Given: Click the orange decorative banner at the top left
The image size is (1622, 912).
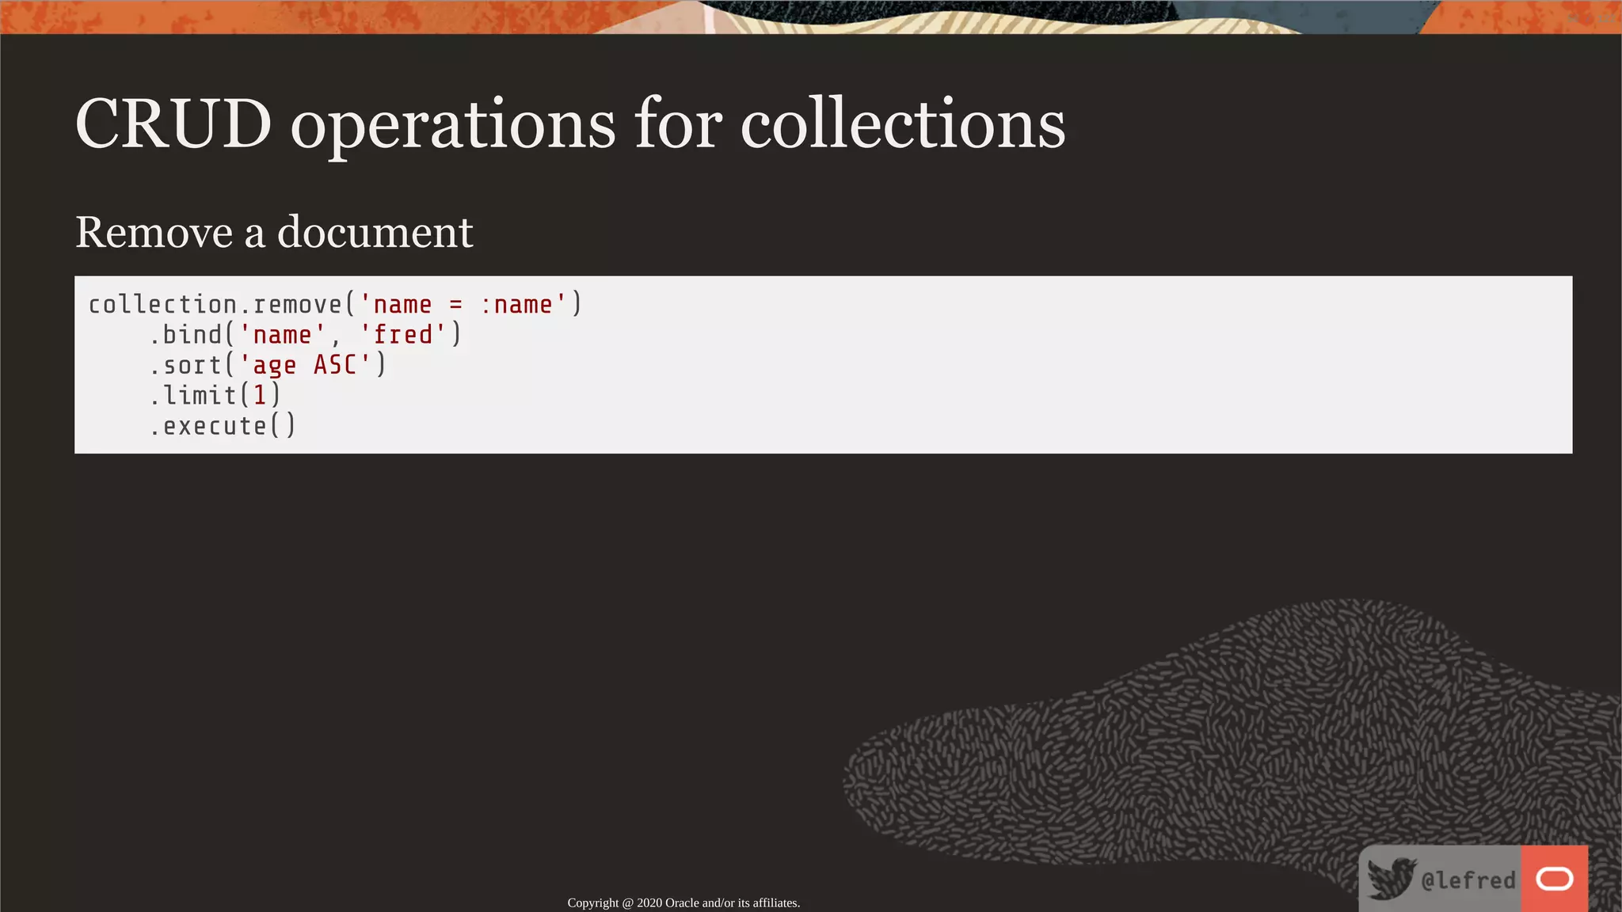Looking at the screenshot, I should point(238,16).
